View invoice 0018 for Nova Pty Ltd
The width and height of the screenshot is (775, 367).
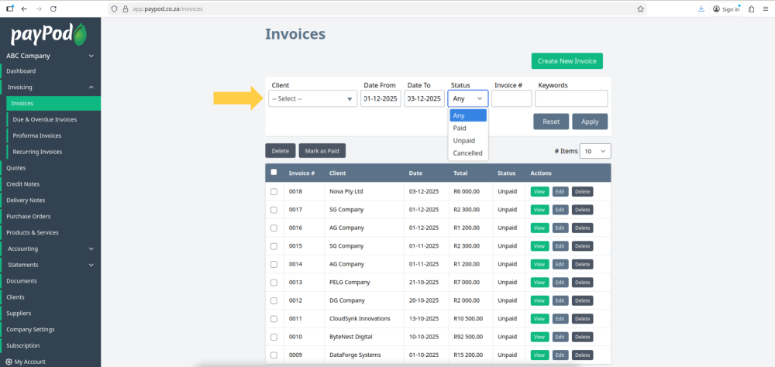[x=539, y=192]
